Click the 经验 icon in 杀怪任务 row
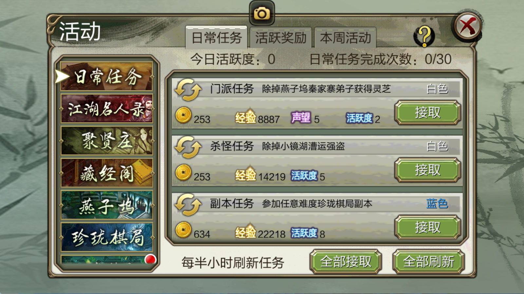The image size is (524, 294). coord(246,174)
